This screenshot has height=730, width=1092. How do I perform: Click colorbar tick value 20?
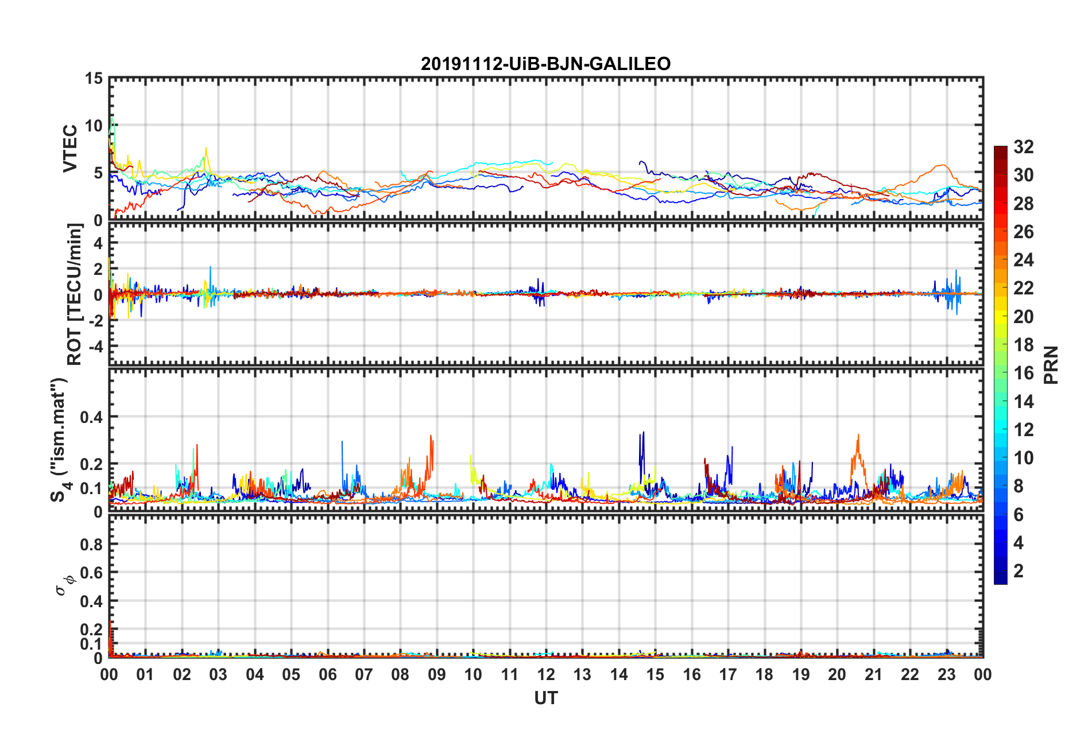coord(1023,317)
